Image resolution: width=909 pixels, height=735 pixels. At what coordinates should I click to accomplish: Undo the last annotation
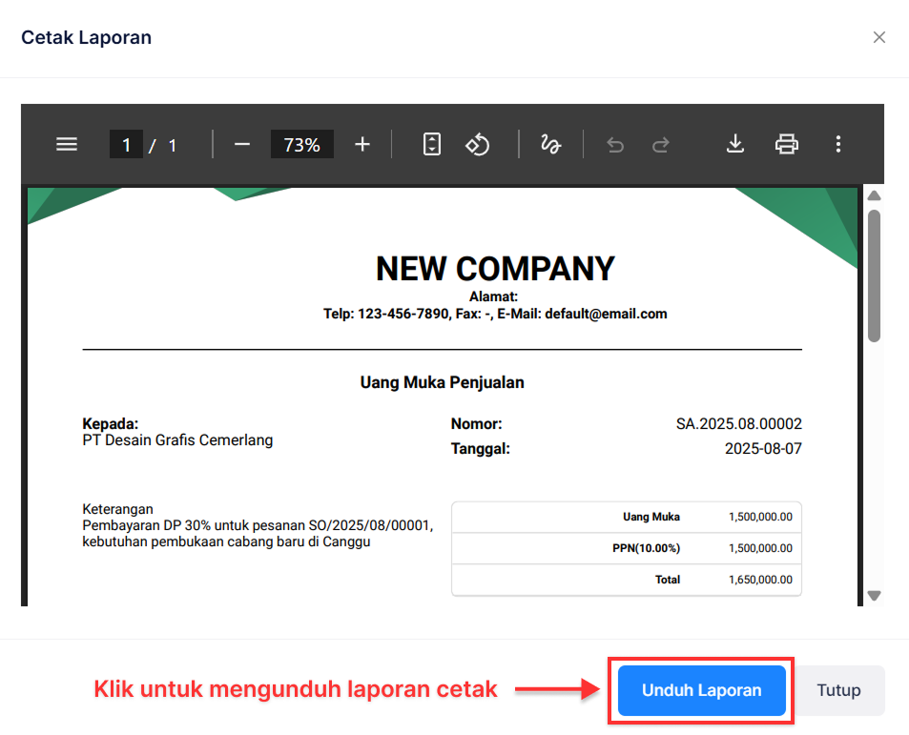[615, 144]
